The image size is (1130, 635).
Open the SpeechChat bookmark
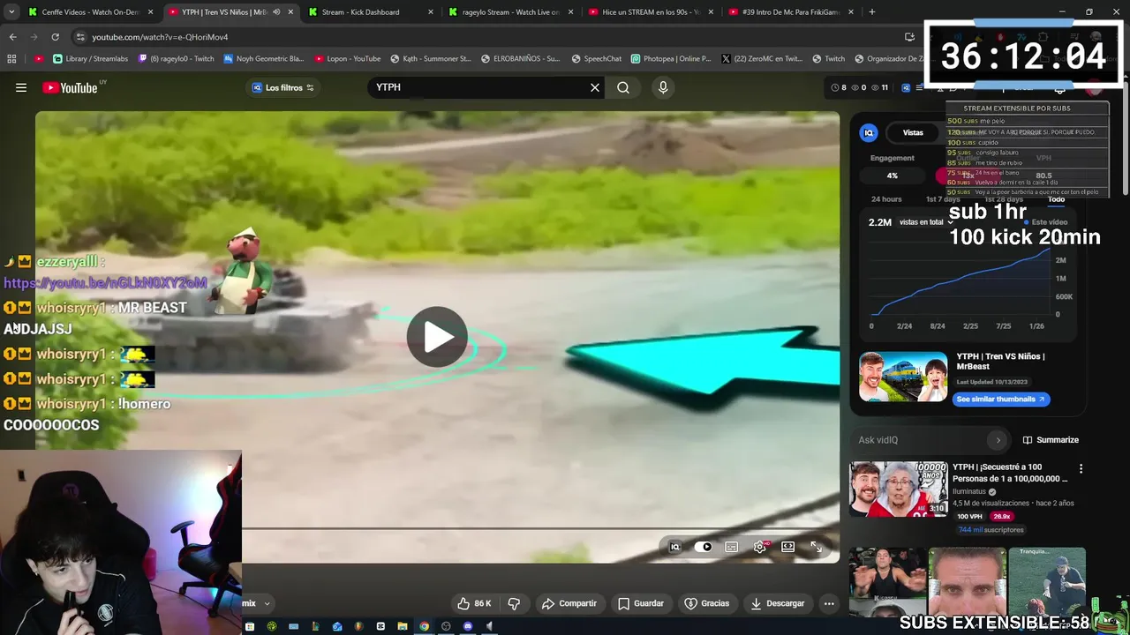tap(597, 59)
